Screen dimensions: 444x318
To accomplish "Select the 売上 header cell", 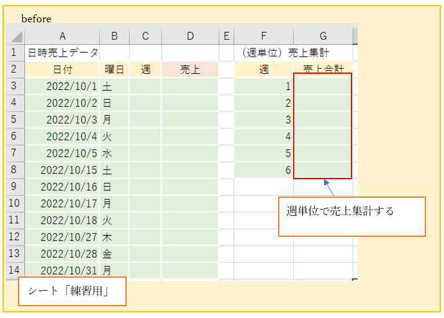I will click(x=190, y=70).
